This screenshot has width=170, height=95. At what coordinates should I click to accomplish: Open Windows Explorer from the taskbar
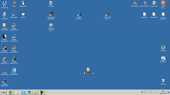(x=17, y=92)
